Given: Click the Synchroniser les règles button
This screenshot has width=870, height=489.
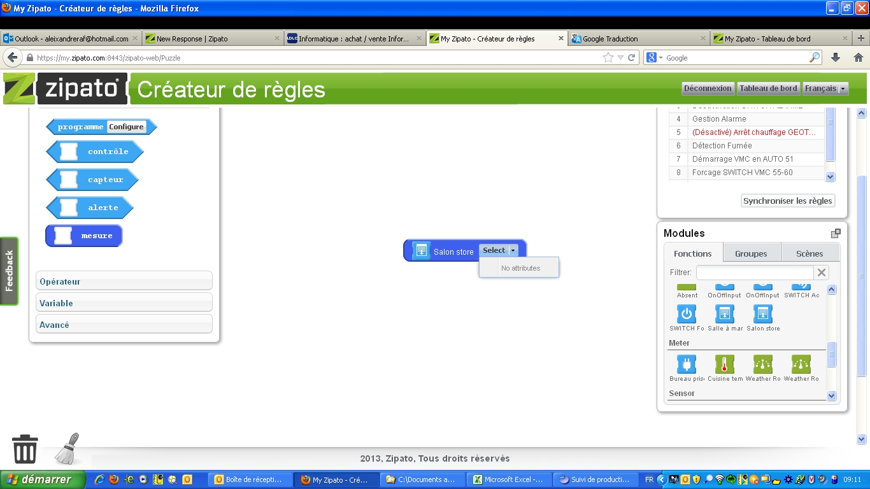Looking at the screenshot, I should pos(787,201).
